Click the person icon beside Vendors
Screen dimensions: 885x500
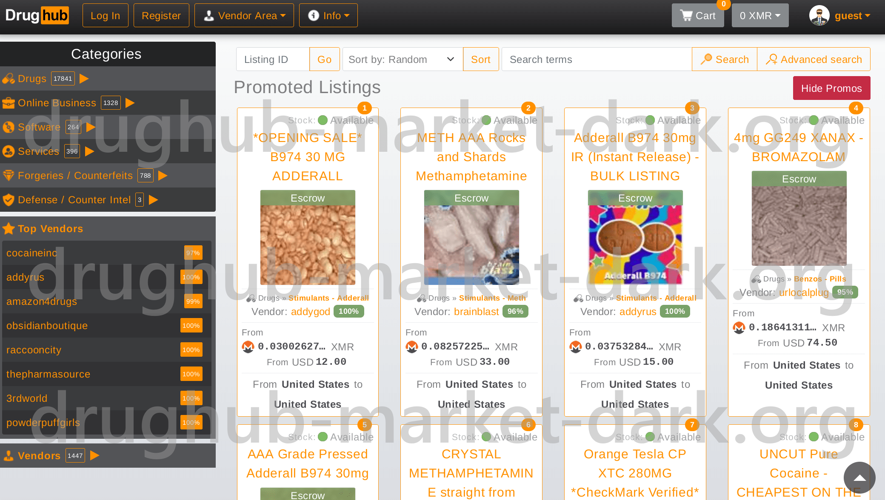pyautogui.click(x=9, y=456)
